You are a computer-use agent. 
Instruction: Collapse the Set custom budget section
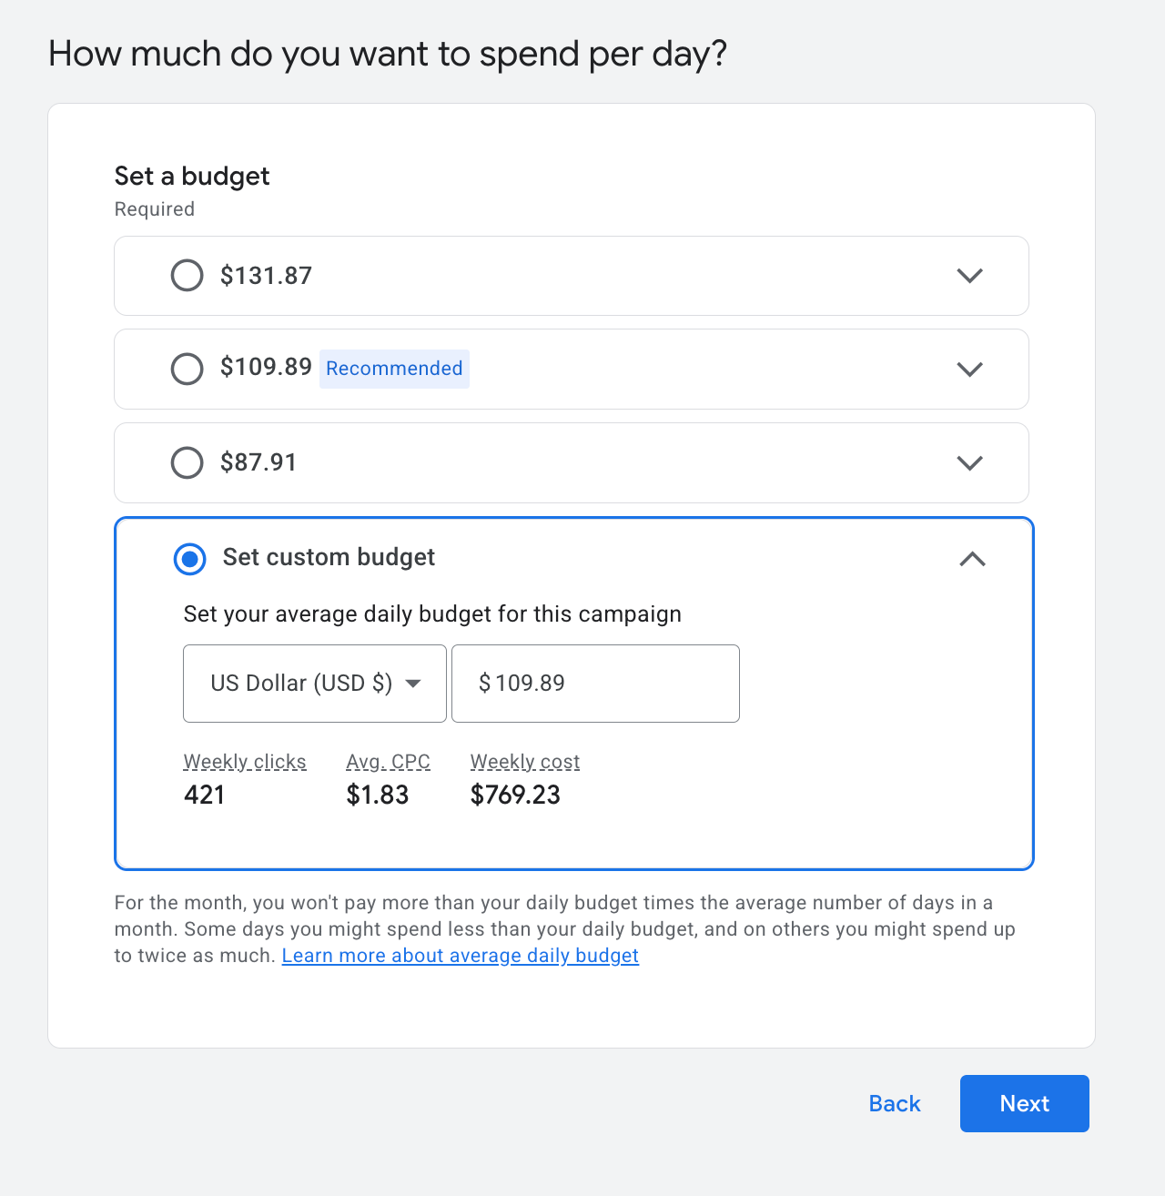coord(972,559)
